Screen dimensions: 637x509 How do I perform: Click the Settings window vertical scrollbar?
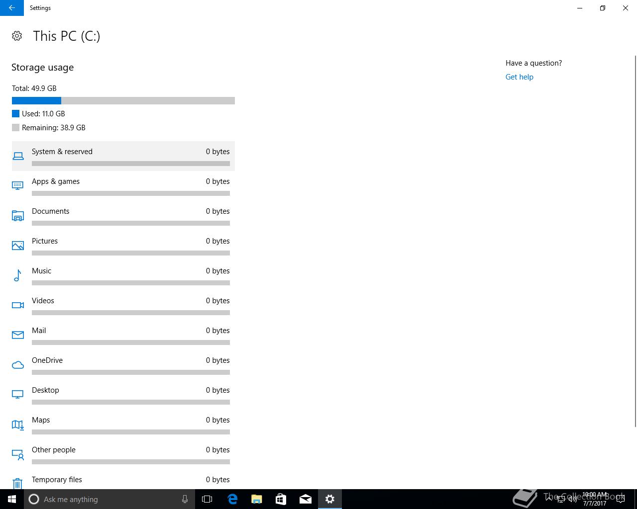click(635, 241)
